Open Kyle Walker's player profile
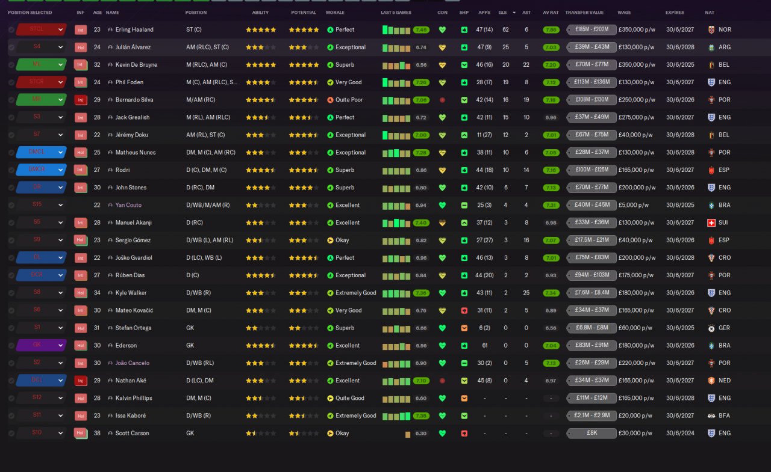The height and width of the screenshot is (472, 771). click(131, 293)
